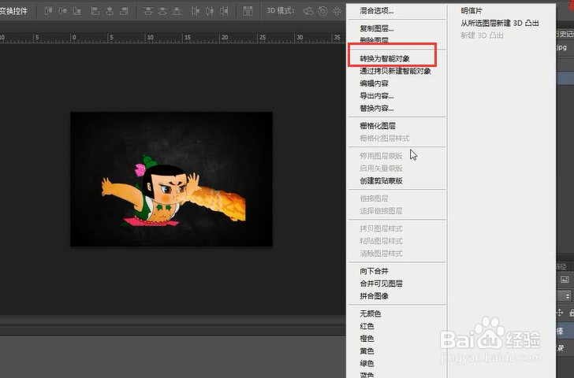Click the Distribute Horizontal Centers icon
Screen dimensions: 574x378
coord(210,11)
